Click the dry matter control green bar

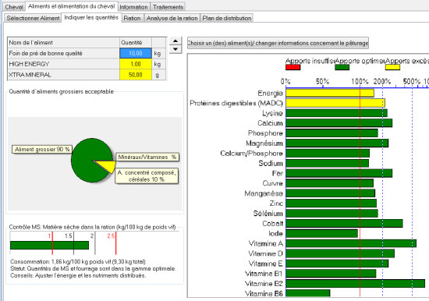pos(49,245)
